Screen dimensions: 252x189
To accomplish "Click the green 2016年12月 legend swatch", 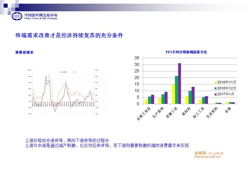I will pyautogui.click(x=216, y=88).
